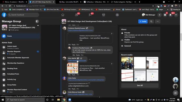This screenshot has width=182, height=102.
Task: Open the Facebook Home feed icon
Action: tap(63, 15)
